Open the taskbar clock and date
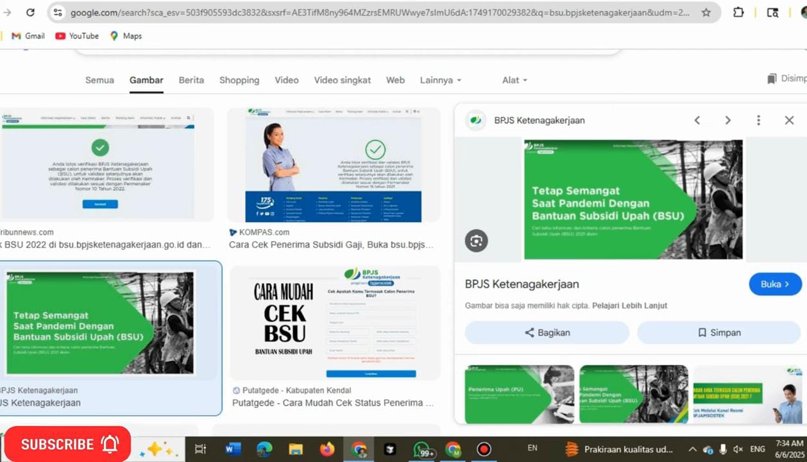This screenshot has width=807, height=462. (790, 449)
